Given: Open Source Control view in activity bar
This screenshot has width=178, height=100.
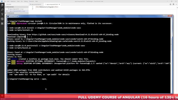Looking at the screenshot, I should 2,14.
